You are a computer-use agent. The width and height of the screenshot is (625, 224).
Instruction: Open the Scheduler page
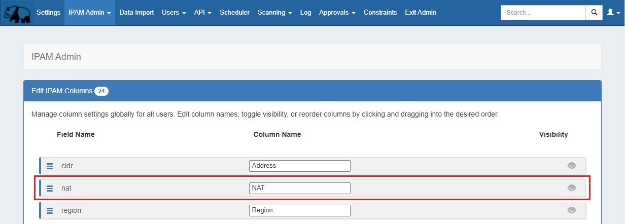point(234,13)
